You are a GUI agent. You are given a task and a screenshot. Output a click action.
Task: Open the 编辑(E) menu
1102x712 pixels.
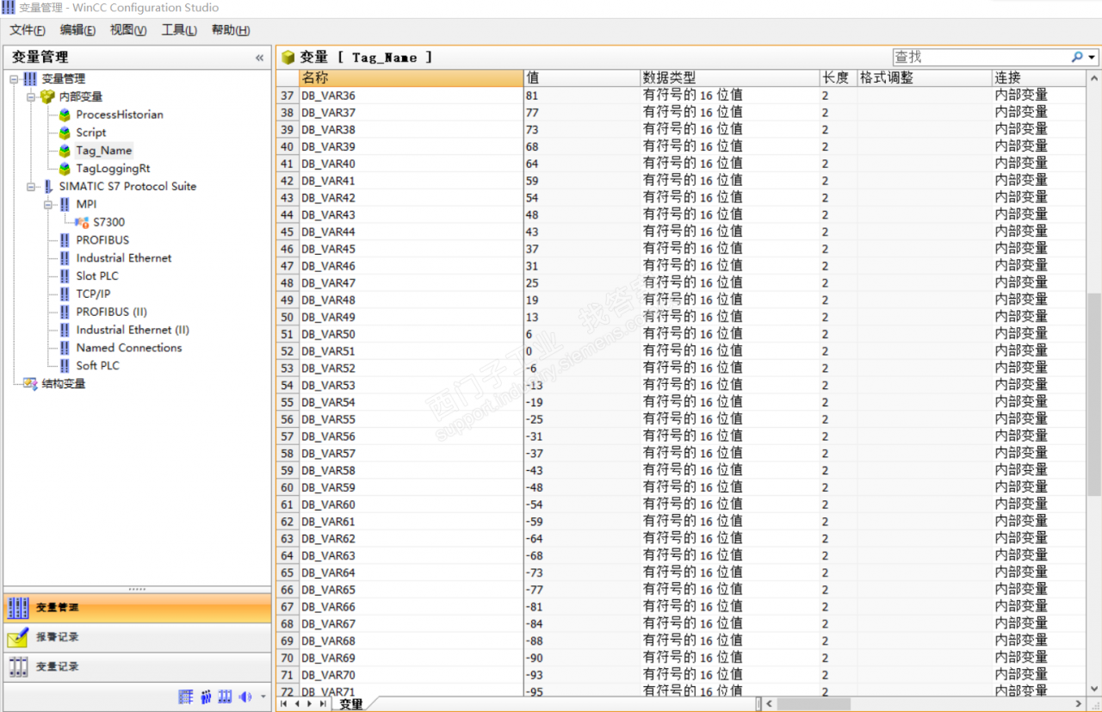coord(77,30)
